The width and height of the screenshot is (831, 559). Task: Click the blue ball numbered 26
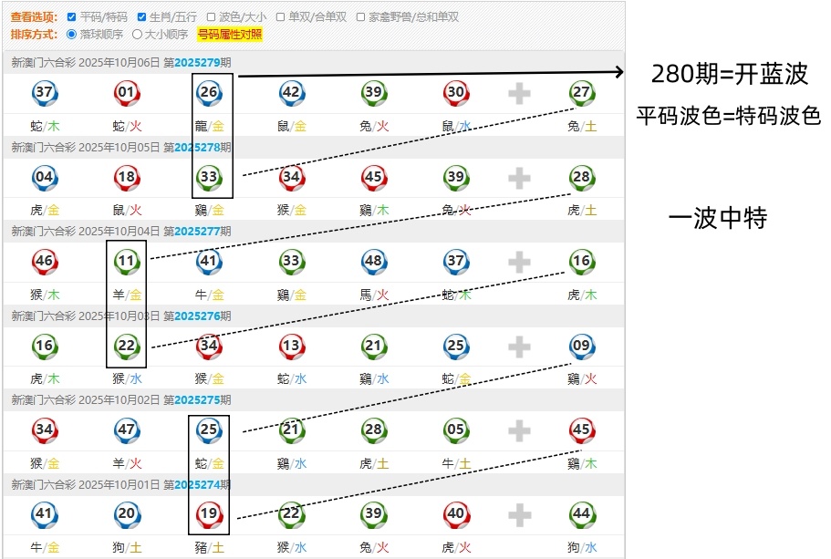pyautogui.click(x=209, y=92)
